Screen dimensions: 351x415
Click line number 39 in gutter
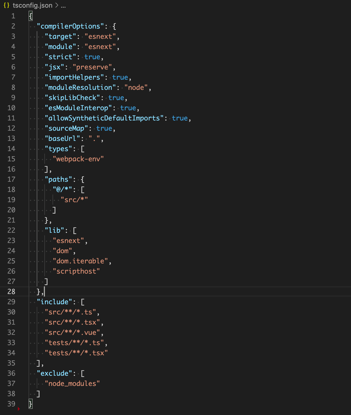pyautogui.click(x=11, y=404)
